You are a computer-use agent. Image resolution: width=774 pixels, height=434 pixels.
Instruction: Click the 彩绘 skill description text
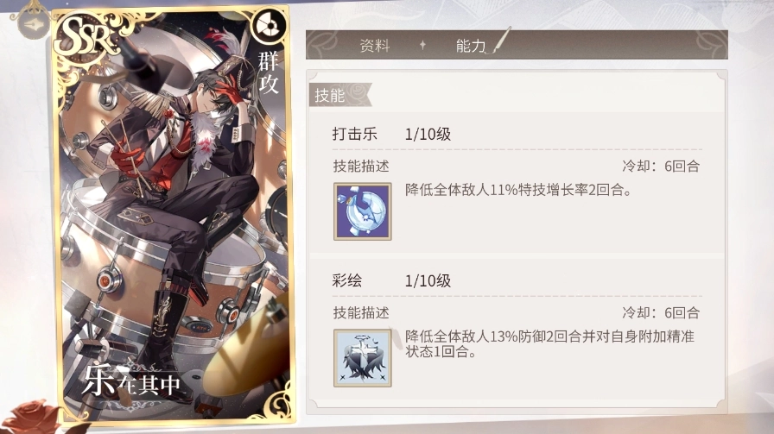[549, 343]
